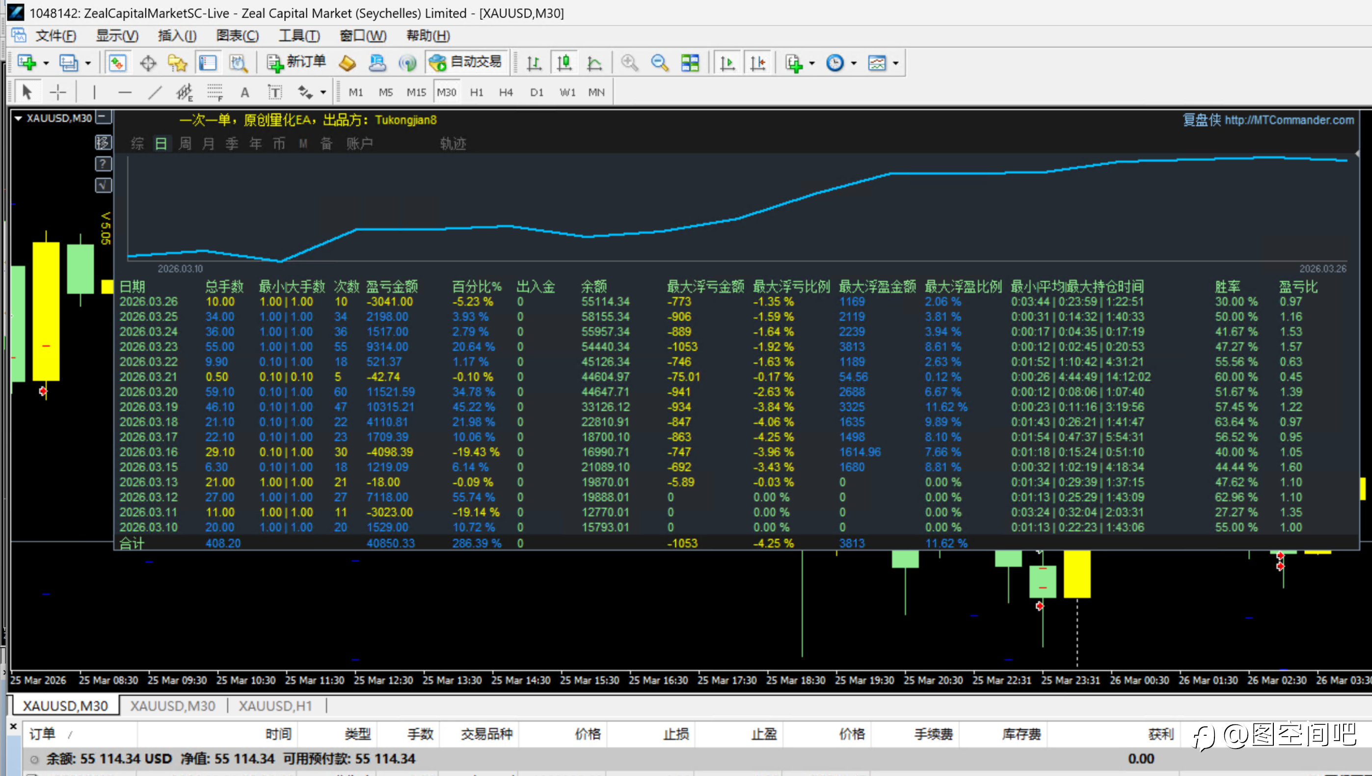Screen dimensions: 1372x776
Task: Draw a horizontal line tool
Action: point(125,92)
